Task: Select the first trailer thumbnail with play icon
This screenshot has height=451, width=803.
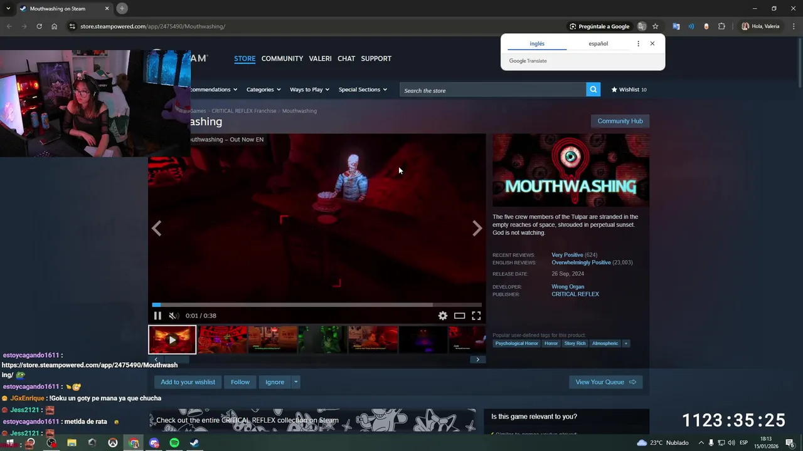Action: (x=172, y=340)
